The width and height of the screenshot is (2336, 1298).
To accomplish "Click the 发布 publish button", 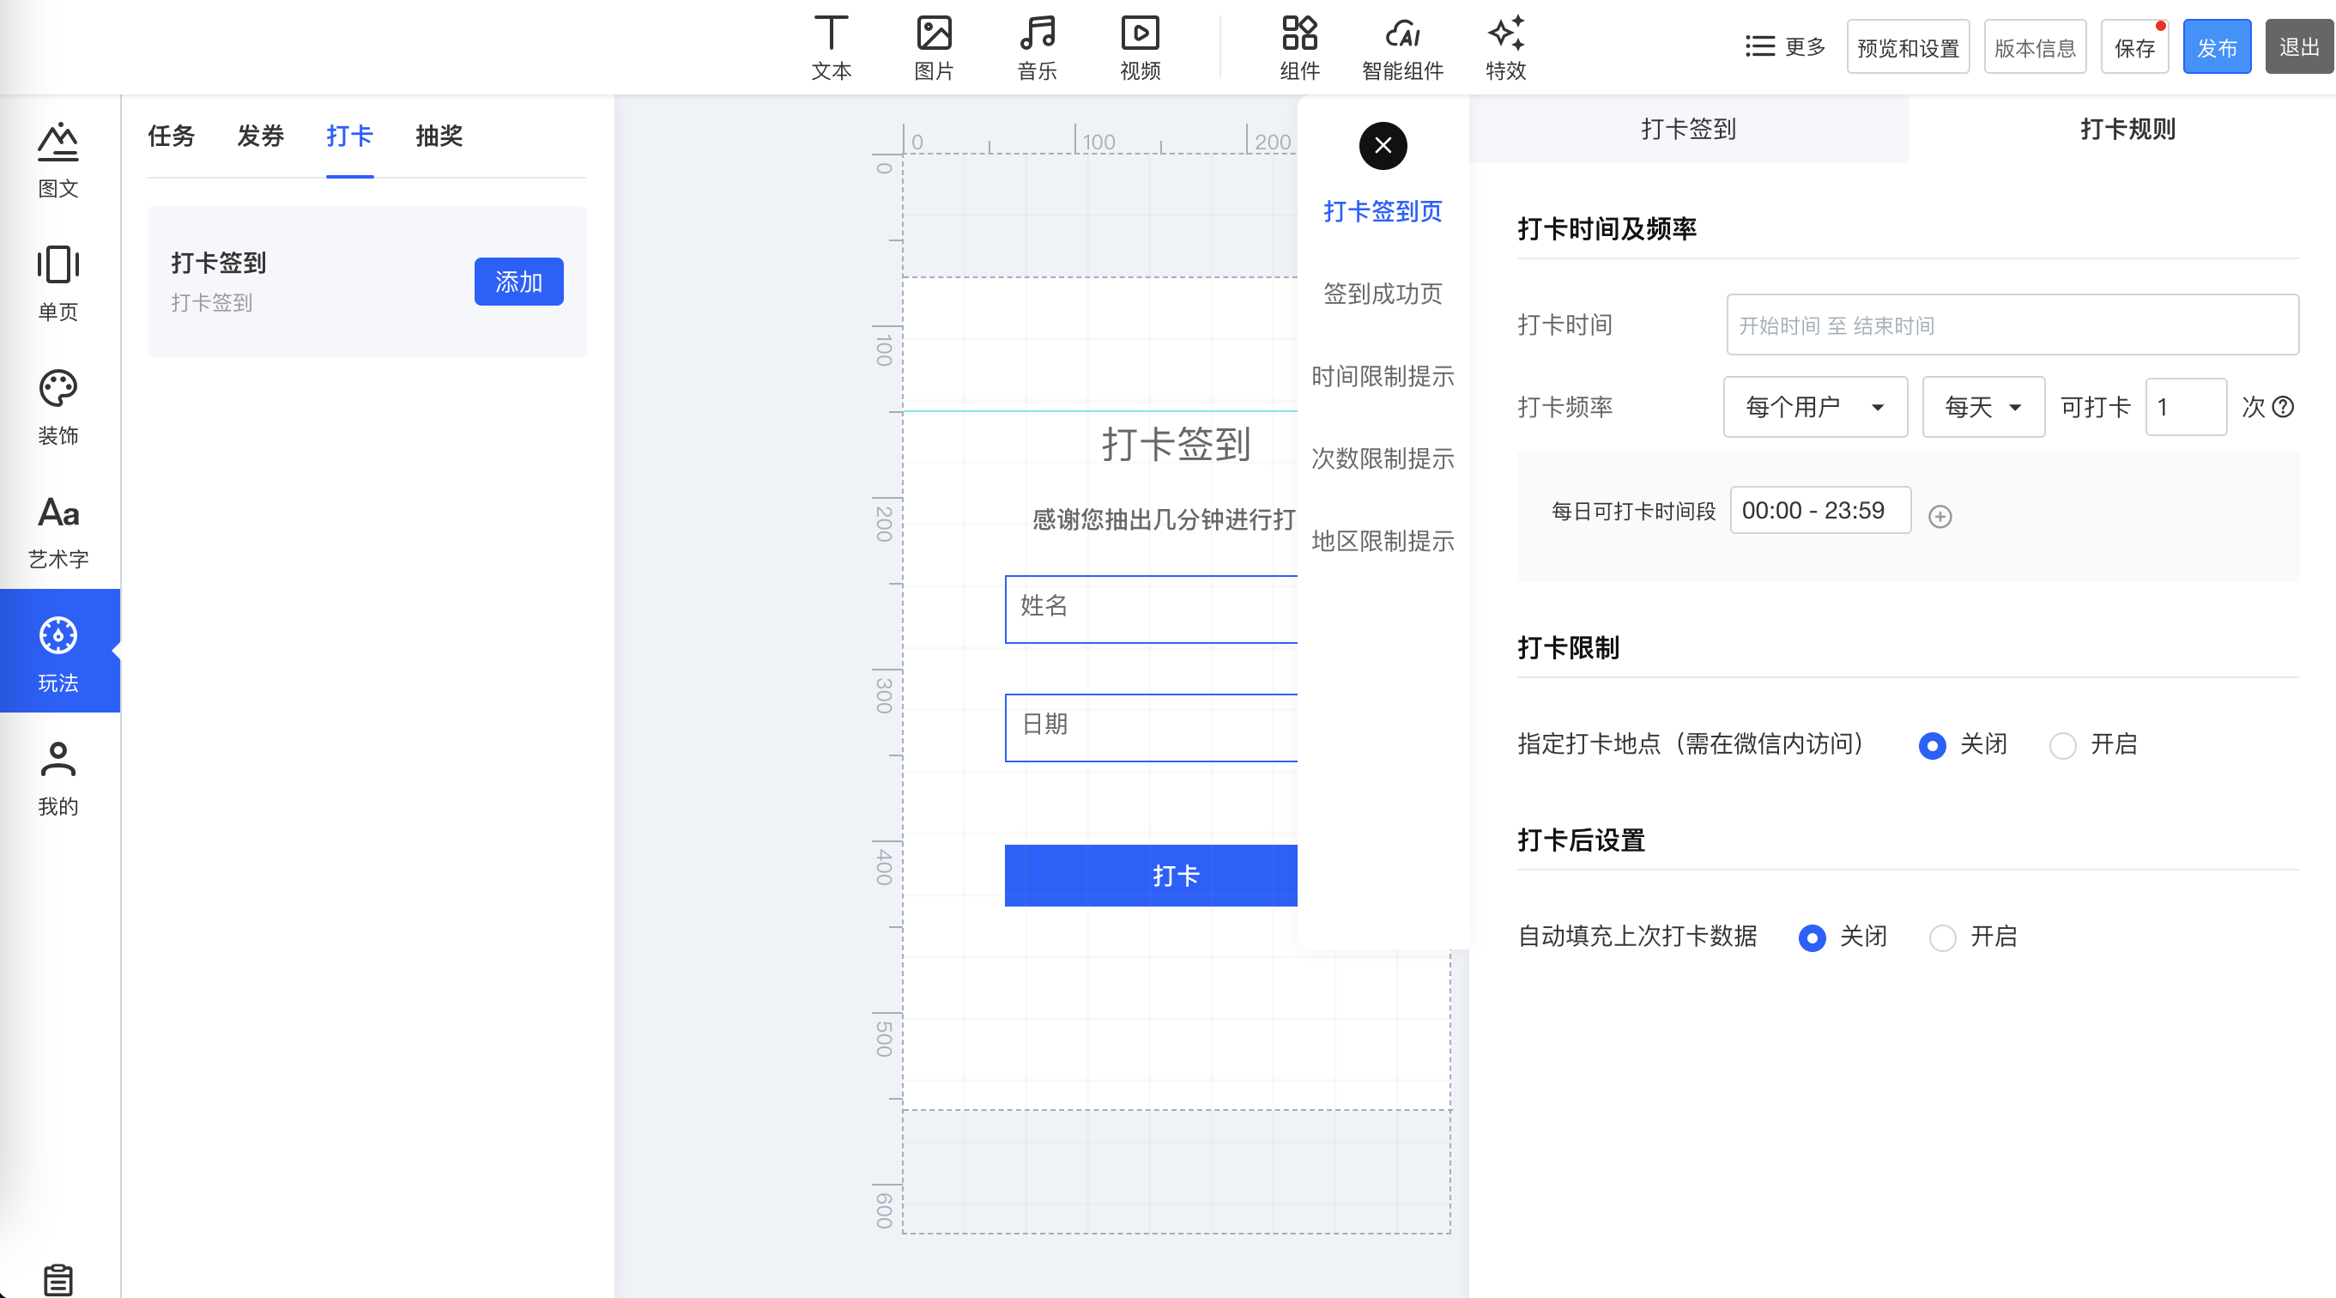I will [x=2217, y=47].
